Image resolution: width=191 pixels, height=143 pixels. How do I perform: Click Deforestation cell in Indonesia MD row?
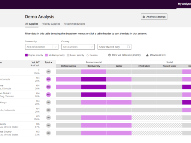pos(69,79)
